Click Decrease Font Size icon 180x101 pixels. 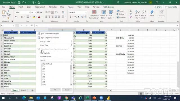pyautogui.click(x=41, y=12)
